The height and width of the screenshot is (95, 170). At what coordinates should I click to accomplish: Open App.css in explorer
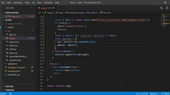13,35
